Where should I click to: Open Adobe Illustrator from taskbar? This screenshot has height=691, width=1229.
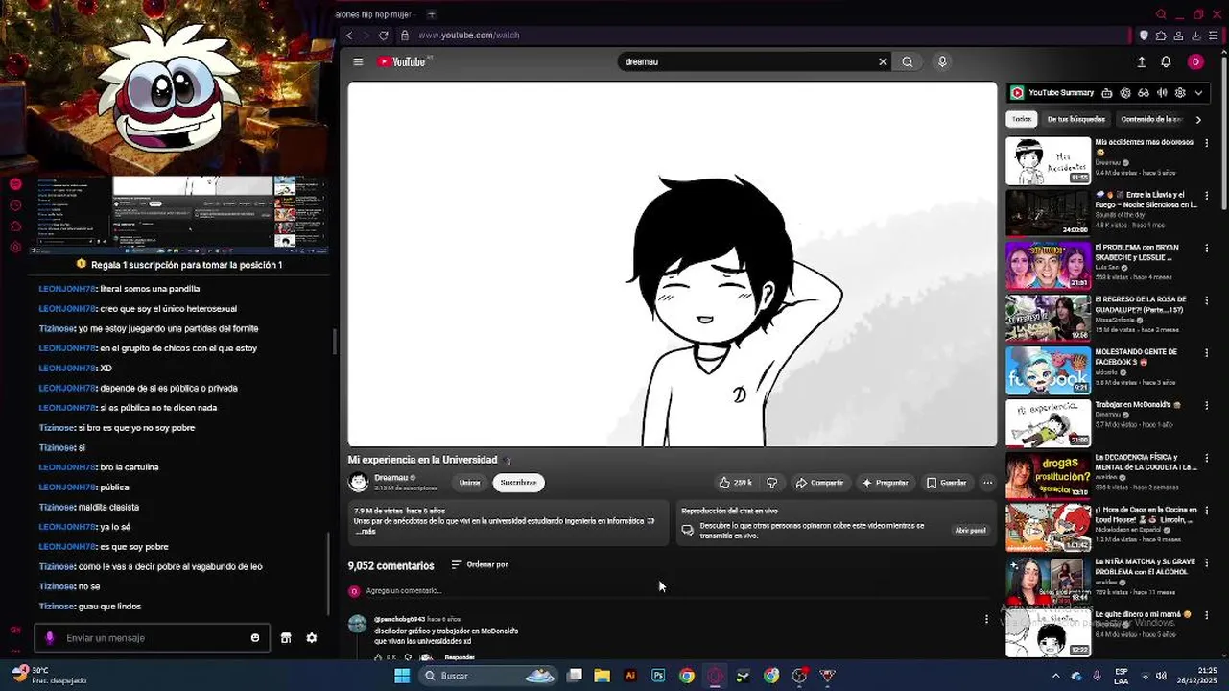coord(630,676)
